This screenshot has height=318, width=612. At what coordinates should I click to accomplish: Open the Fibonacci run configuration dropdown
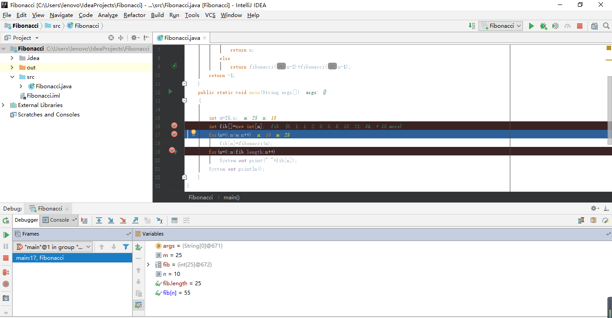click(x=500, y=26)
